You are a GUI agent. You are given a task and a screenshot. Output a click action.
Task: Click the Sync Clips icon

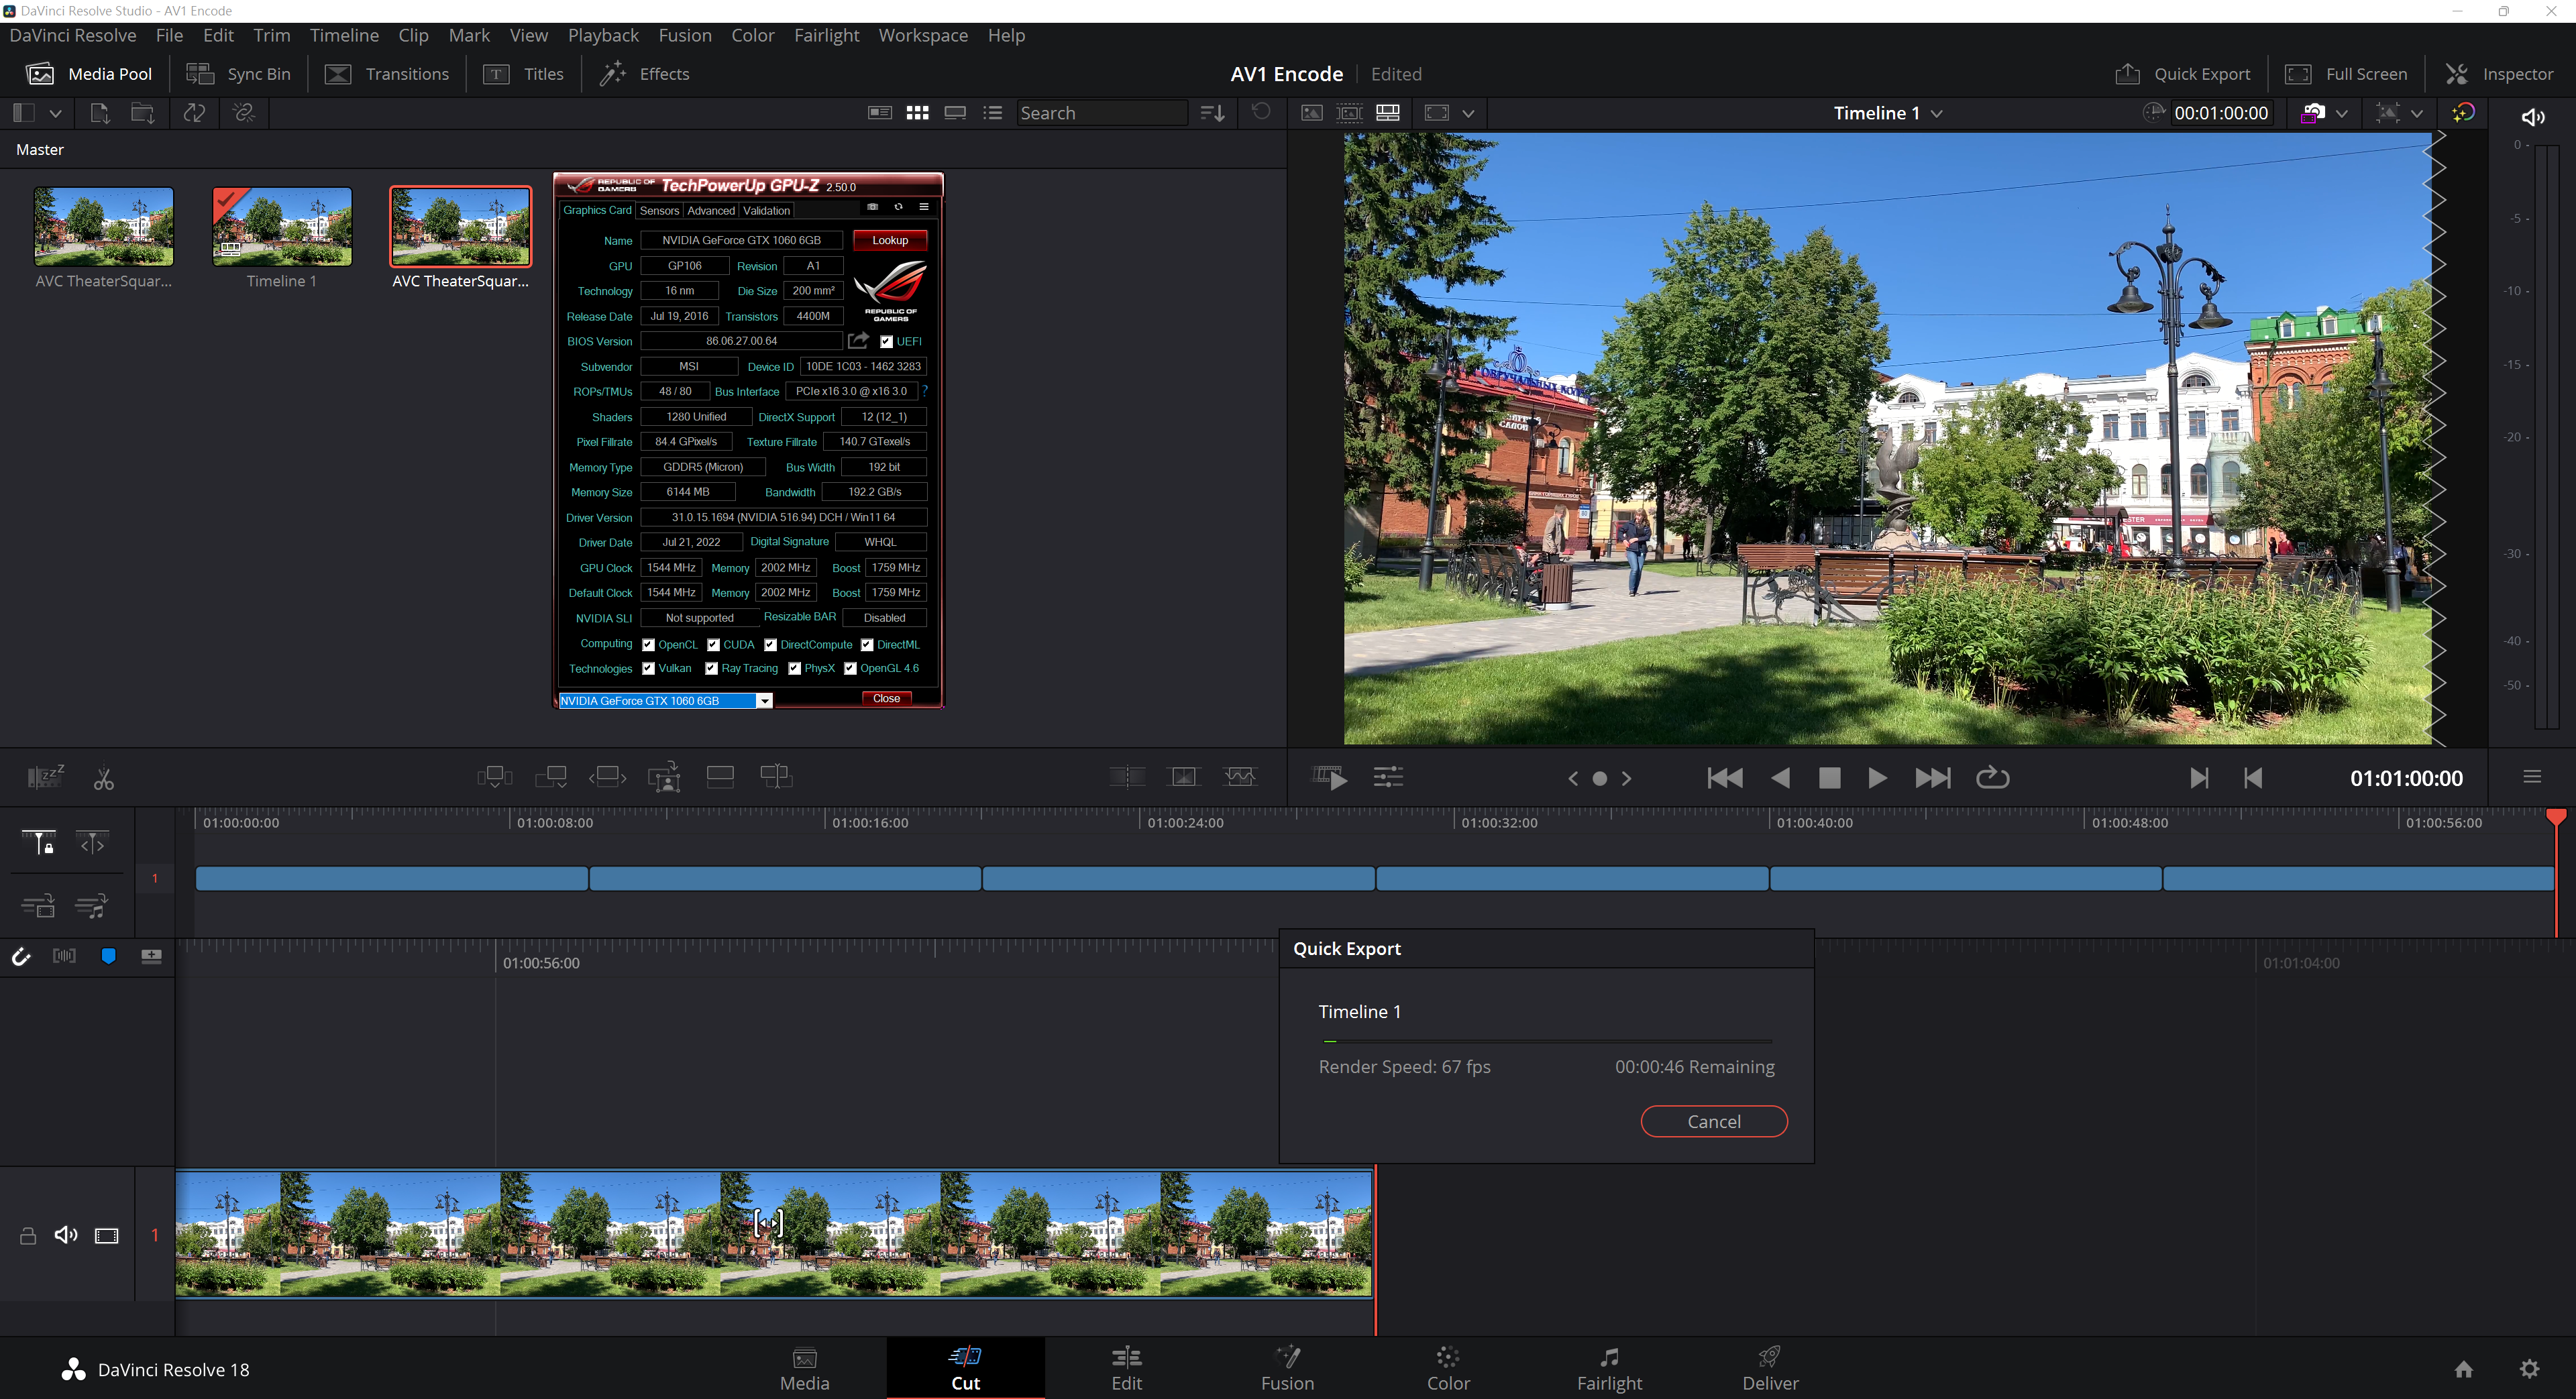pyautogui.click(x=195, y=113)
